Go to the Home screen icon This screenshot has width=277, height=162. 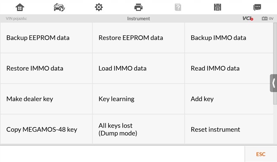pos(20,7)
